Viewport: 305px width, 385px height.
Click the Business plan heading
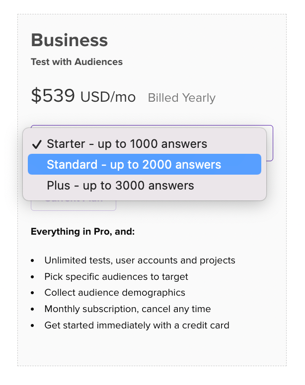(x=70, y=40)
